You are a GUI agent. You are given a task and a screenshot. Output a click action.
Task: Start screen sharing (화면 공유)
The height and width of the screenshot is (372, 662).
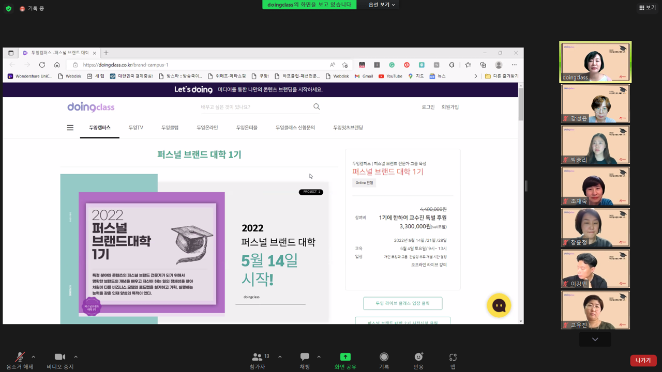[x=345, y=360]
